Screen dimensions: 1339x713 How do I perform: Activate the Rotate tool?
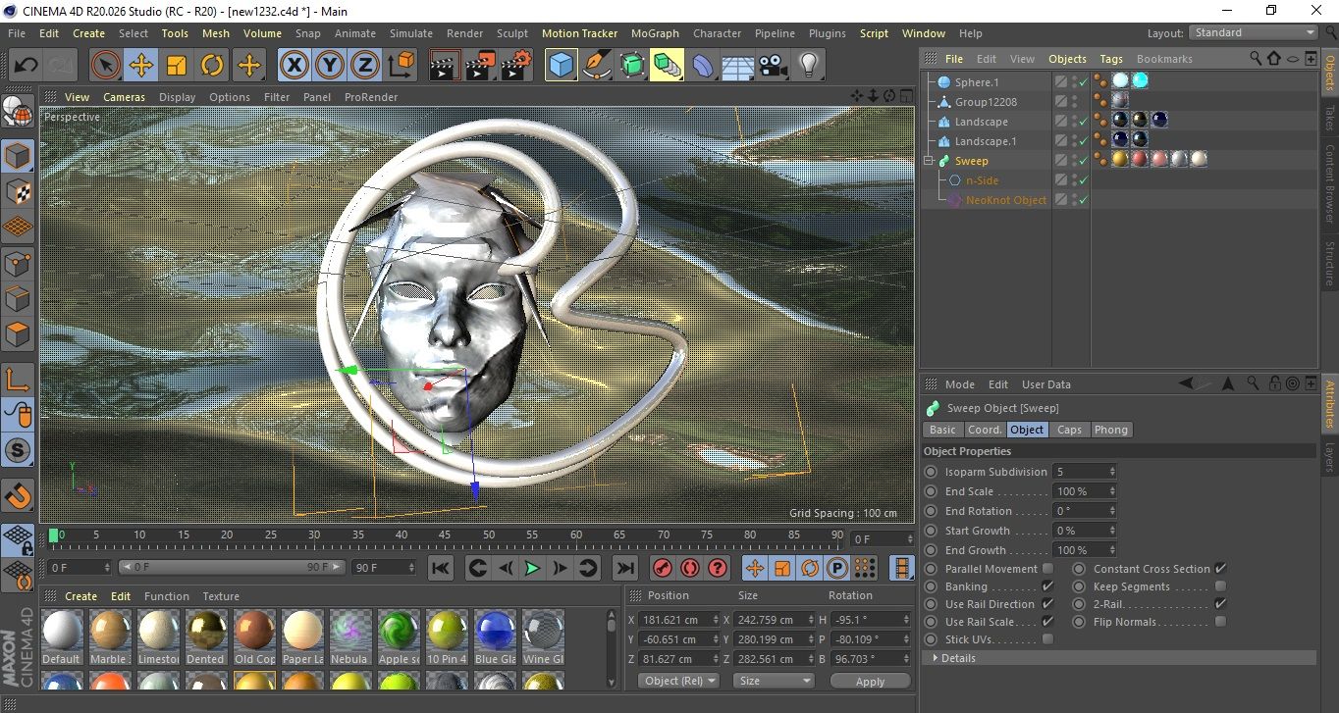(212, 66)
